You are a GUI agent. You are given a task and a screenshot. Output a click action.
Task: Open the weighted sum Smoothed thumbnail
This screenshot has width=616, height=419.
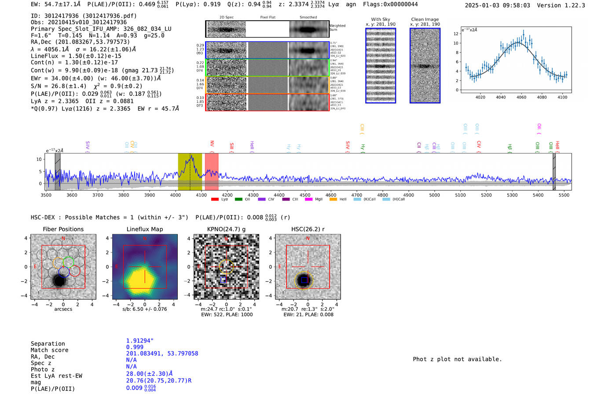(309, 29)
